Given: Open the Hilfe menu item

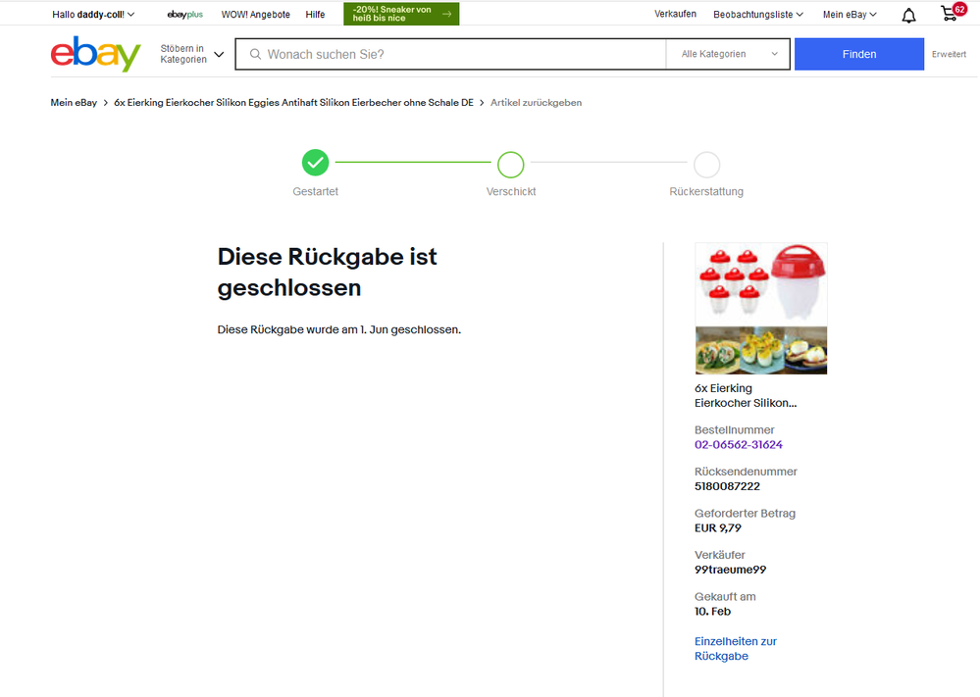Looking at the screenshot, I should (x=315, y=15).
